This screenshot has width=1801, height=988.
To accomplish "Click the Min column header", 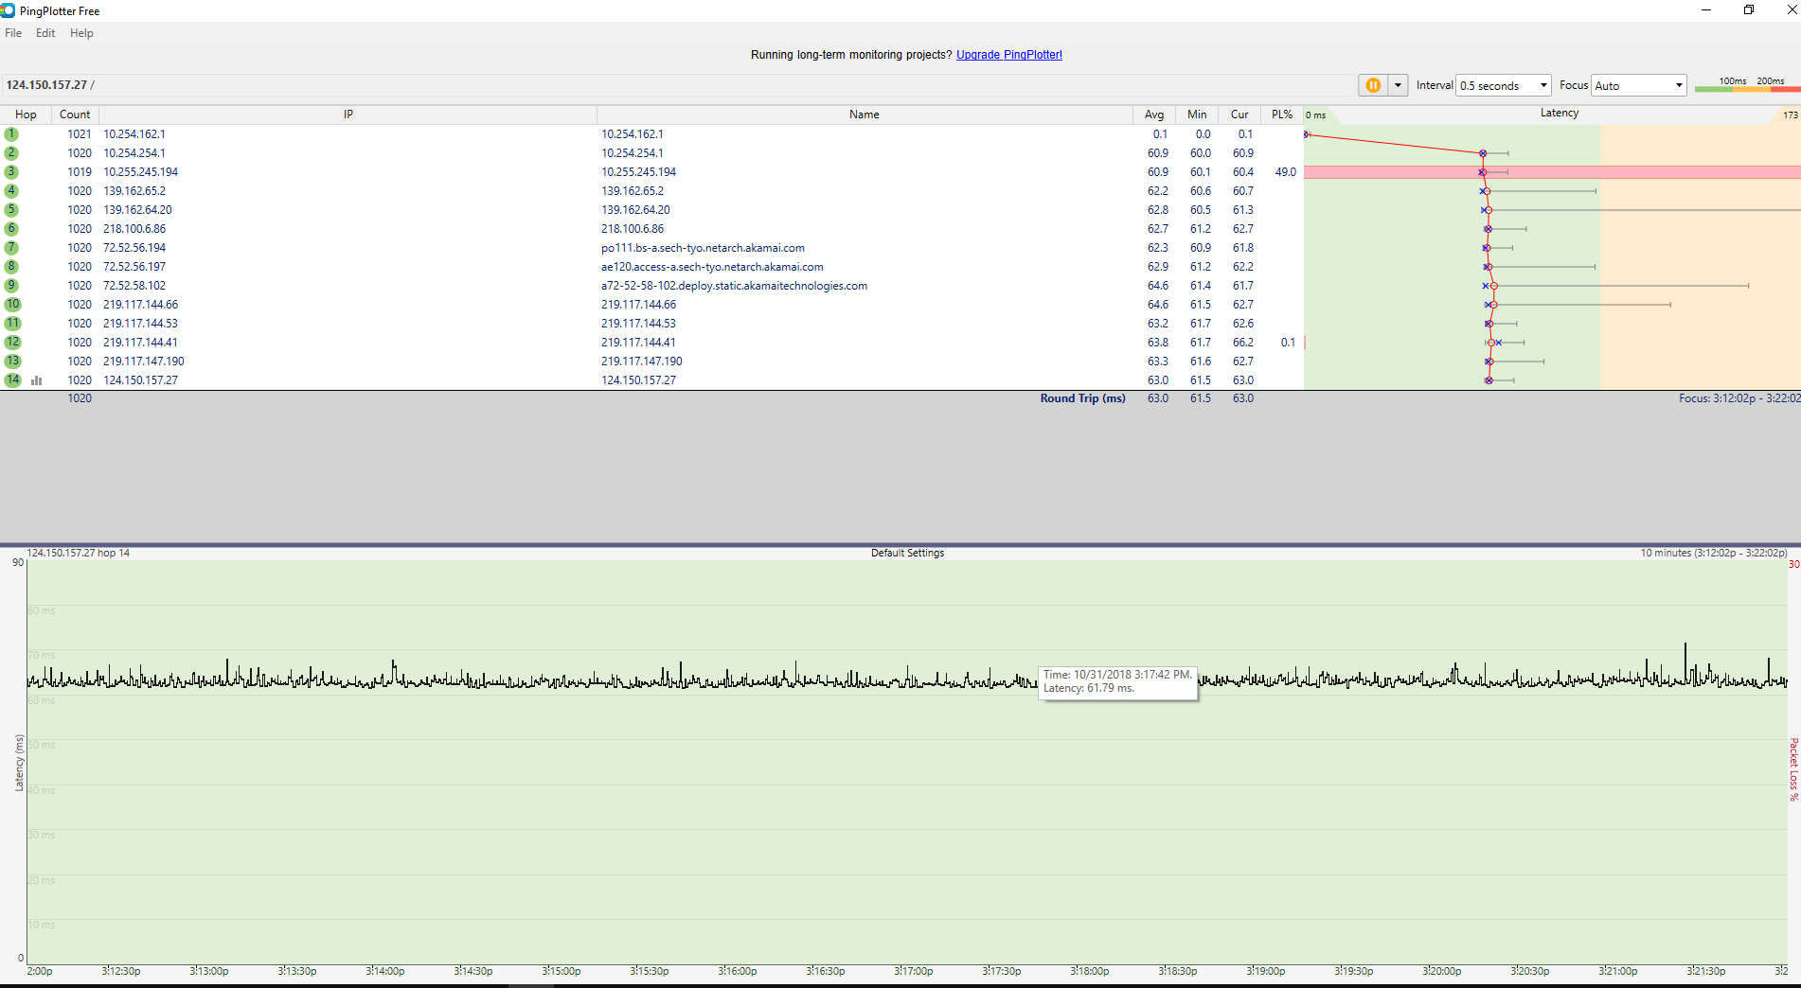I will point(1197,115).
